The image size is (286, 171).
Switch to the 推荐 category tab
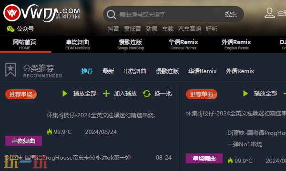pyautogui.click(x=87, y=71)
